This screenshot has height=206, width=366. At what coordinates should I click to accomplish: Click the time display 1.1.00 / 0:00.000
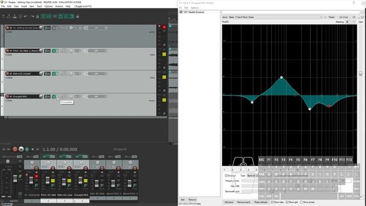tap(59, 149)
